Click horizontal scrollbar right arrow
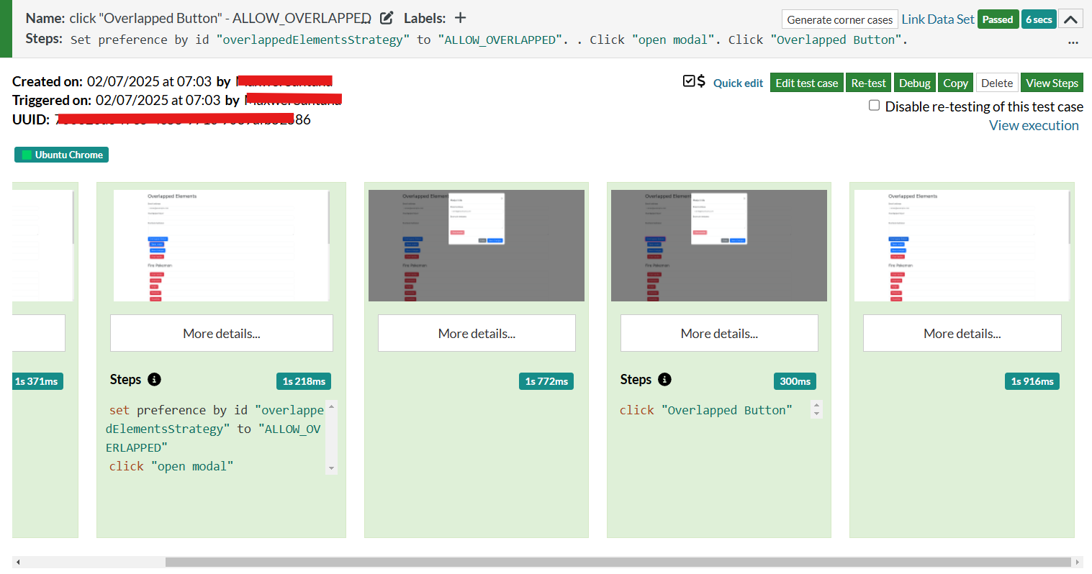1092x574 pixels. [1078, 562]
